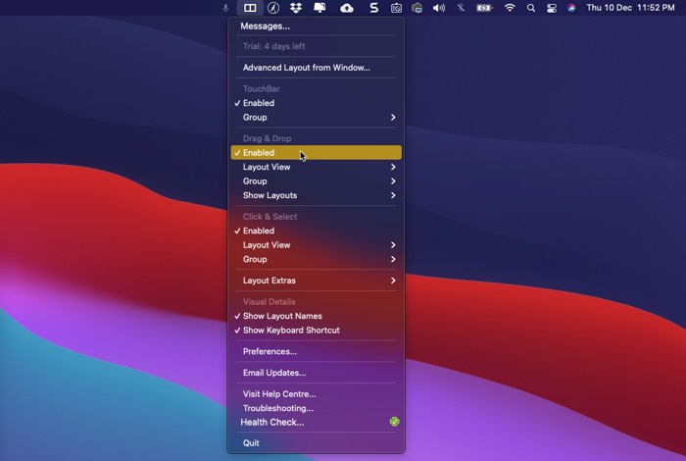Open Control Centre icon

pos(551,8)
